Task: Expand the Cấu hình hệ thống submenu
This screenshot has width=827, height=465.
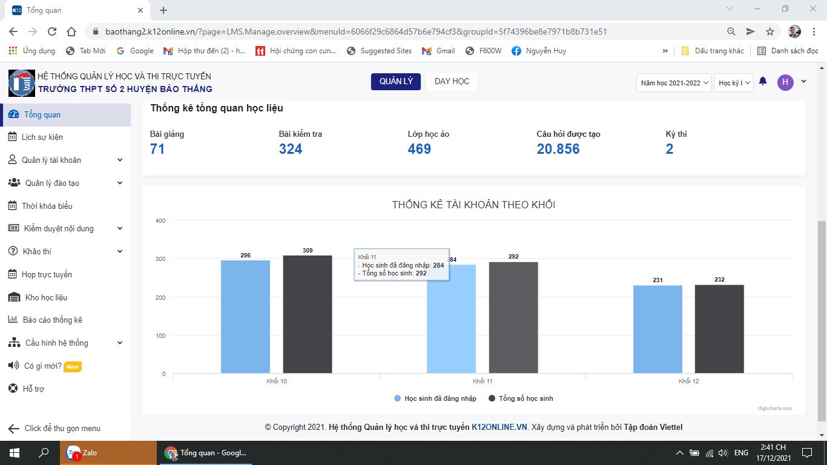Action: tap(119, 343)
